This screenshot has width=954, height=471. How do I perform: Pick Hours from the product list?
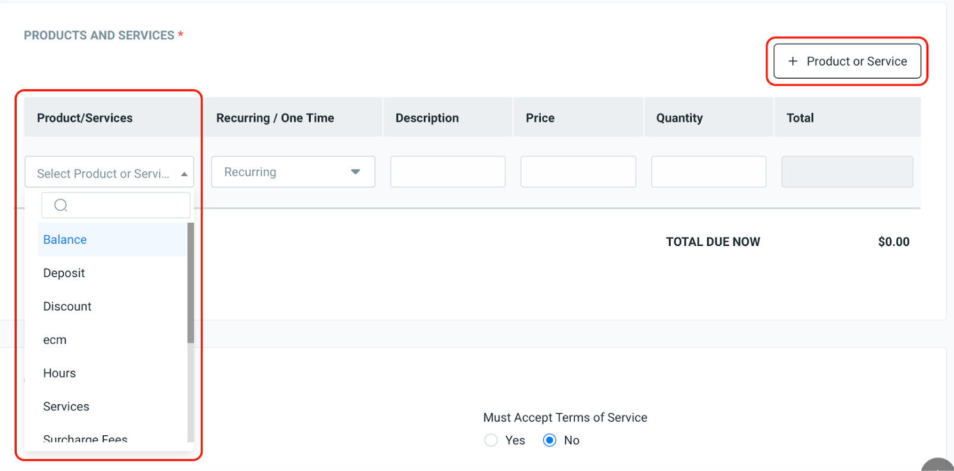coord(113,373)
